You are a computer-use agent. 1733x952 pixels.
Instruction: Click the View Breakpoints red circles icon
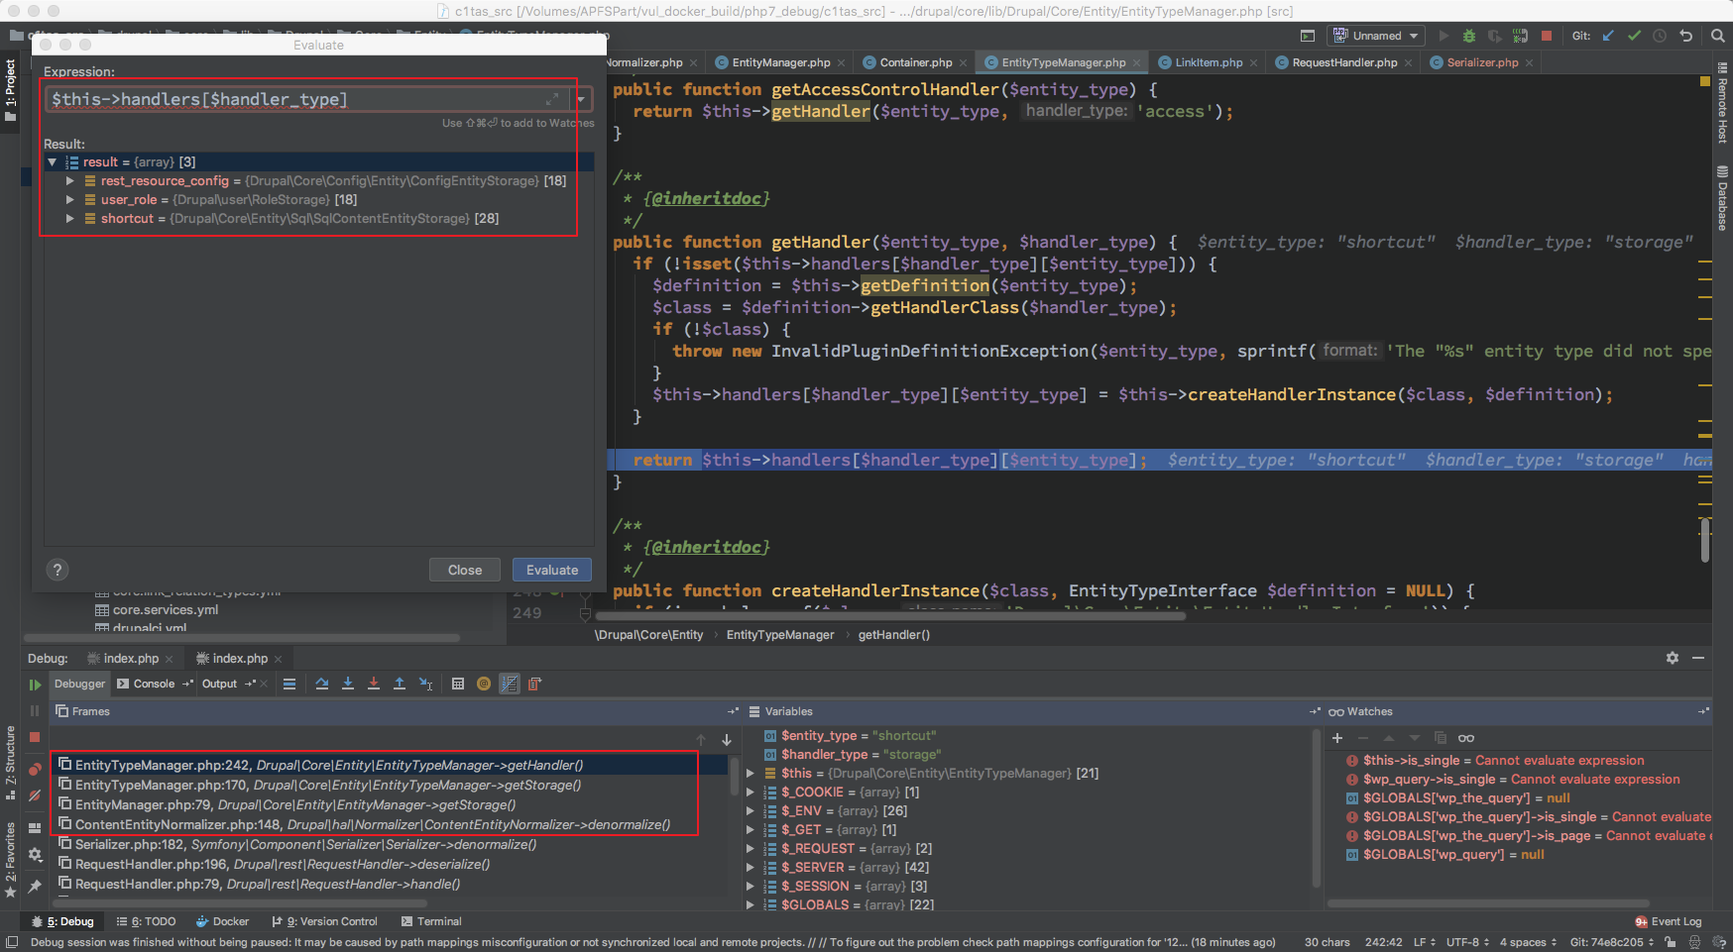35,769
